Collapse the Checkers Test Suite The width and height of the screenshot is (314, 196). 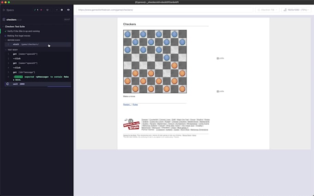pos(15,26)
